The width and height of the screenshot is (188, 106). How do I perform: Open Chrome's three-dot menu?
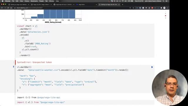167,8
